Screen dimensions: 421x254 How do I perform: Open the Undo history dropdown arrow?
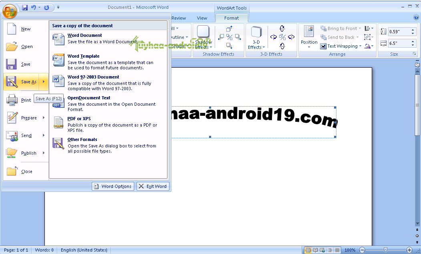40,8
